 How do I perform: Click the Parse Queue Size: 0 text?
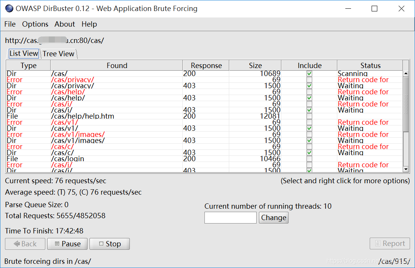pyautogui.click(x=37, y=205)
